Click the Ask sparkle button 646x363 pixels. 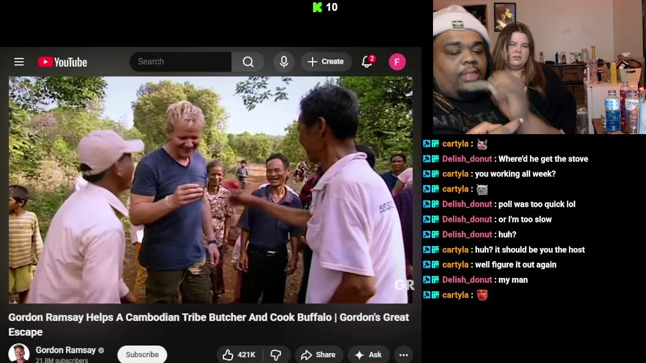click(368, 355)
